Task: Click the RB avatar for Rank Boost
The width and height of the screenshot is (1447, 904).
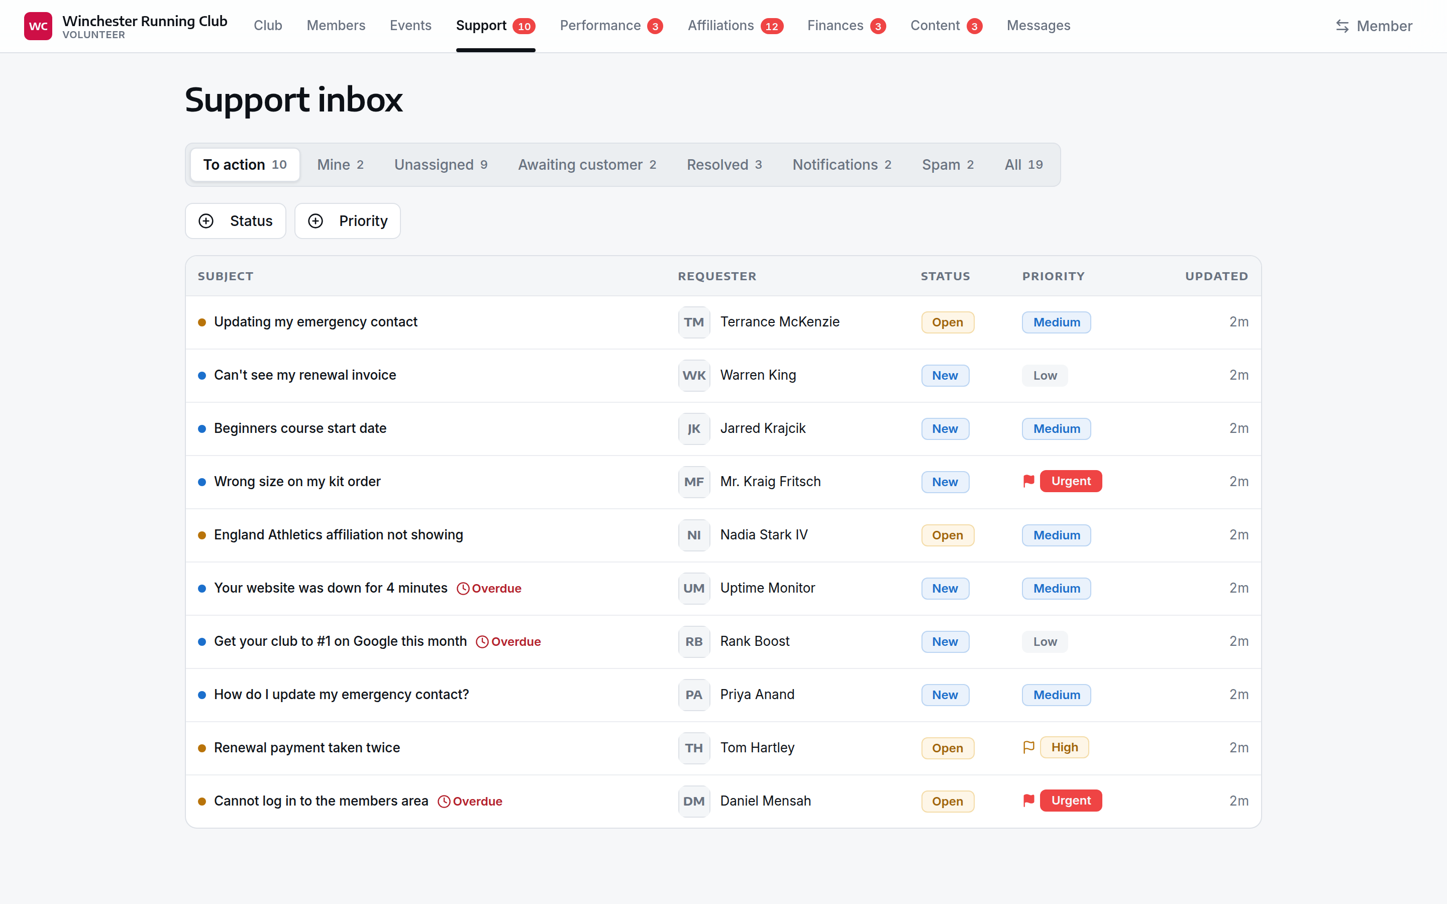Action: (x=693, y=641)
